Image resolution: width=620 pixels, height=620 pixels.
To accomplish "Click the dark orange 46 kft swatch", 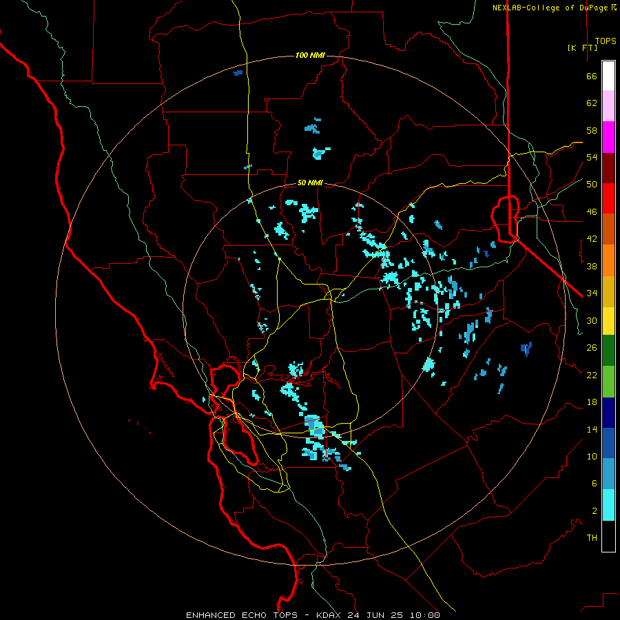I will tap(608, 229).
